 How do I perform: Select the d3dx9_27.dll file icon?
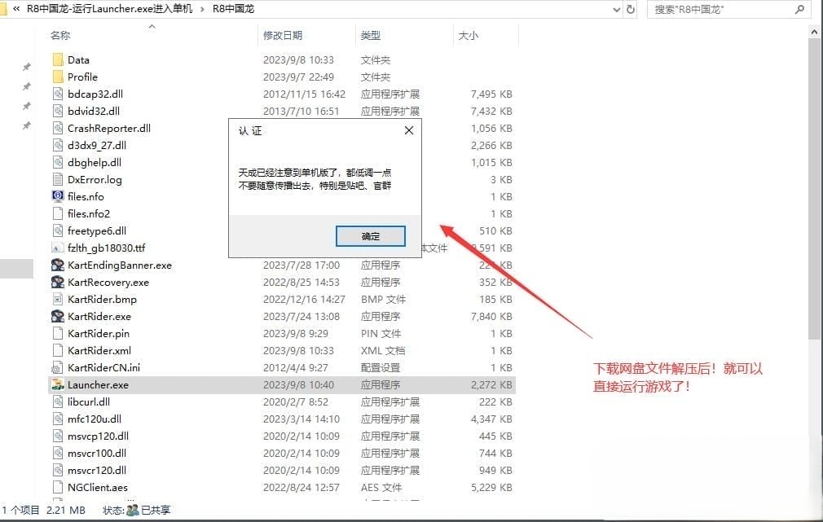coord(58,145)
